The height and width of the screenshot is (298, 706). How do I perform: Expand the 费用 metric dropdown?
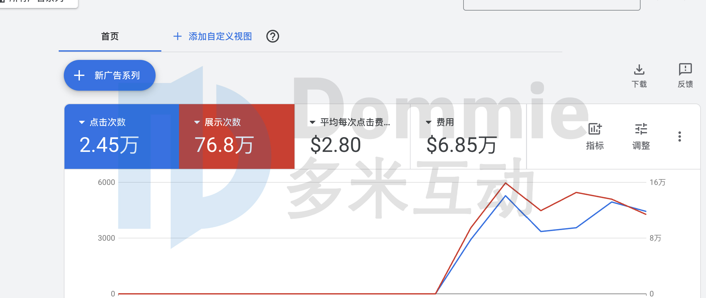(428, 122)
